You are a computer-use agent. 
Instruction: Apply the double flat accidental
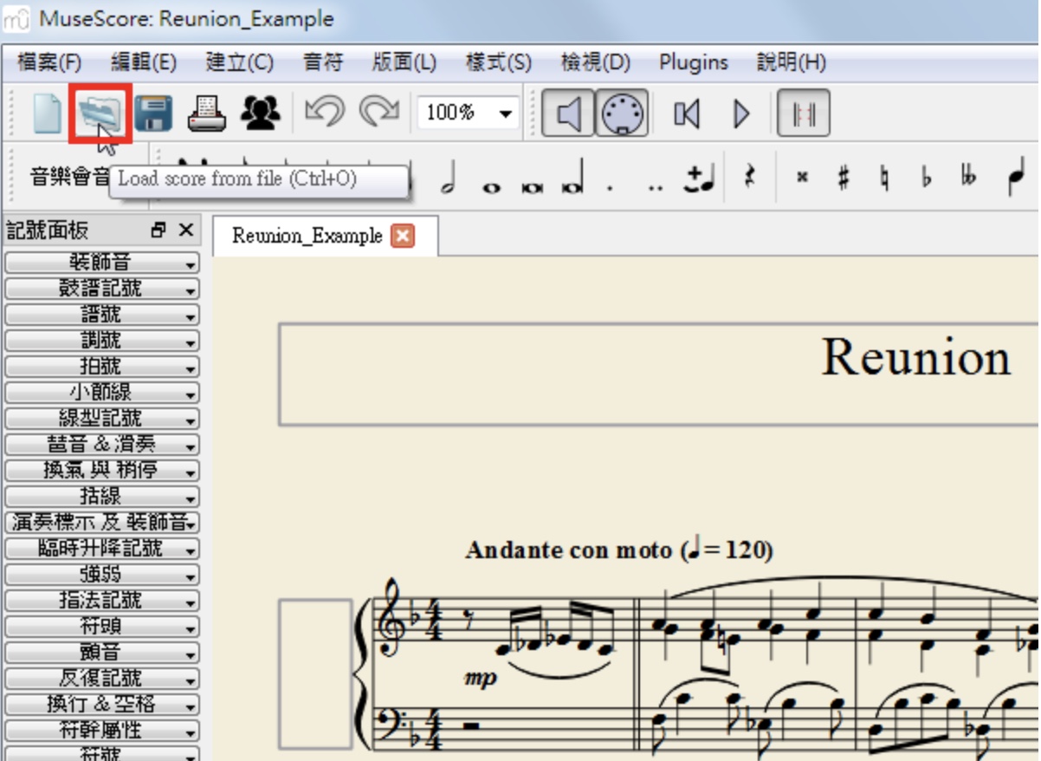[x=968, y=177]
